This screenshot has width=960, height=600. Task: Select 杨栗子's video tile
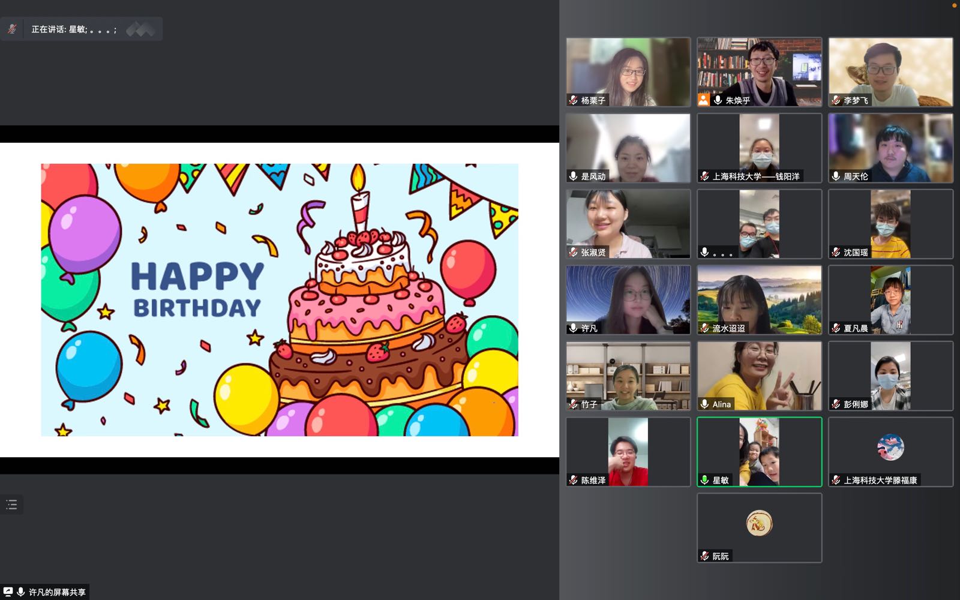(628, 72)
